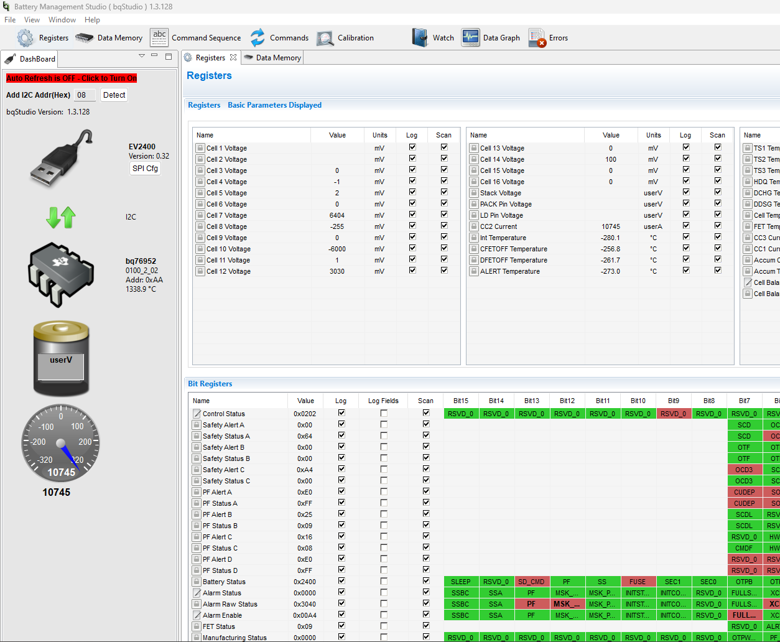This screenshot has height=642, width=780.
Task: Click the Cell 1 Voltage lock icon
Action: click(x=200, y=148)
